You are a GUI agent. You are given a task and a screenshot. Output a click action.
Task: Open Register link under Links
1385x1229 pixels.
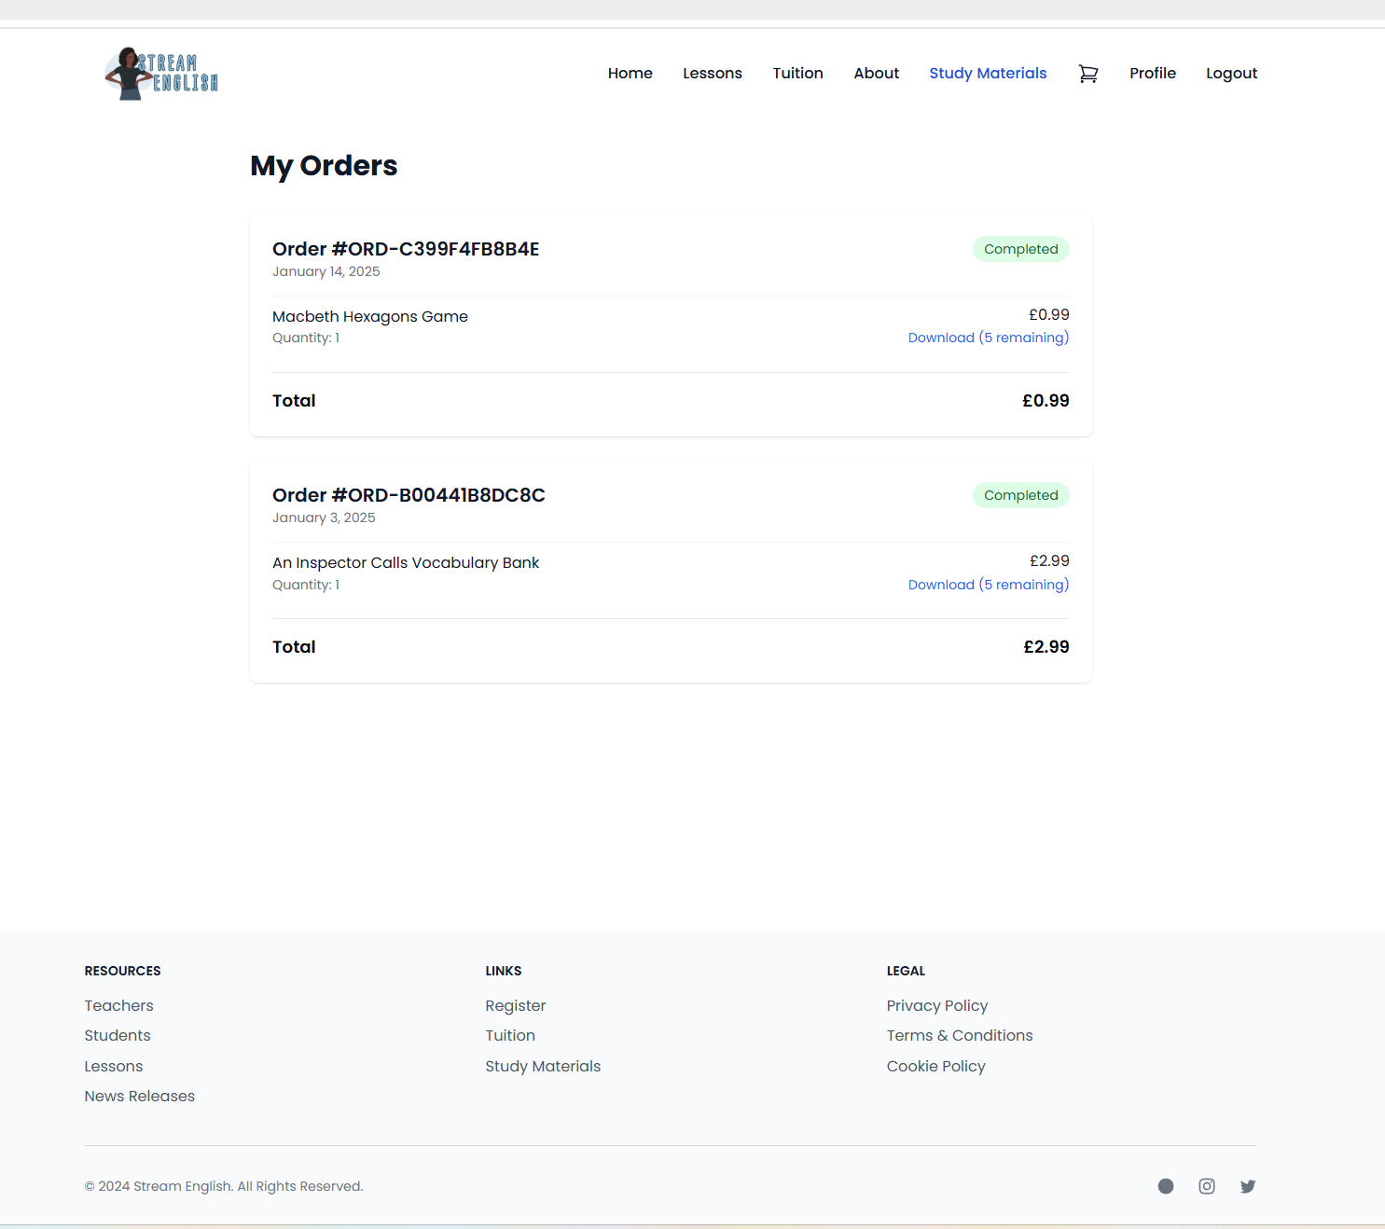pos(515,1005)
